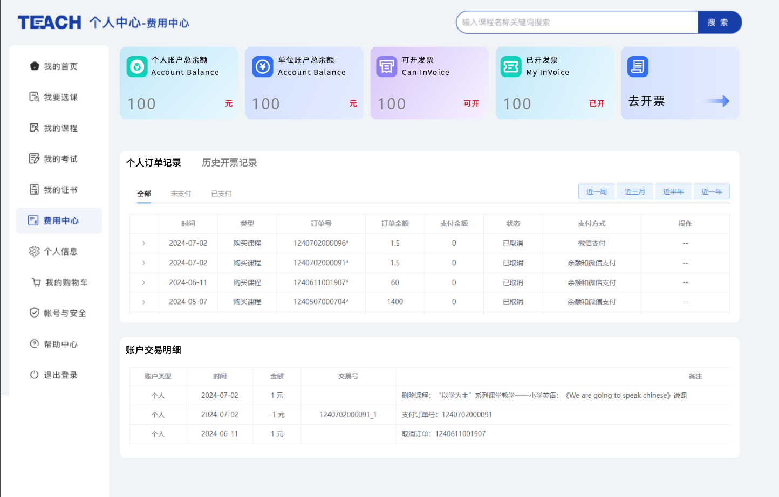This screenshot has width=779, height=497.
Task: Click the icon beside 我的课程
Action: [x=34, y=128]
